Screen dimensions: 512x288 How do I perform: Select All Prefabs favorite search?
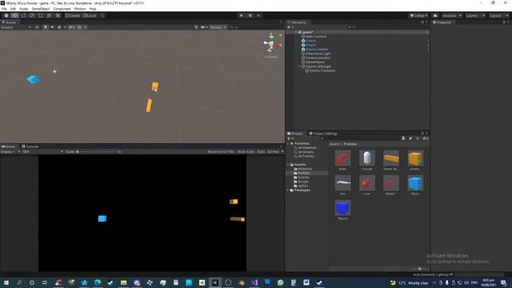click(306, 156)
